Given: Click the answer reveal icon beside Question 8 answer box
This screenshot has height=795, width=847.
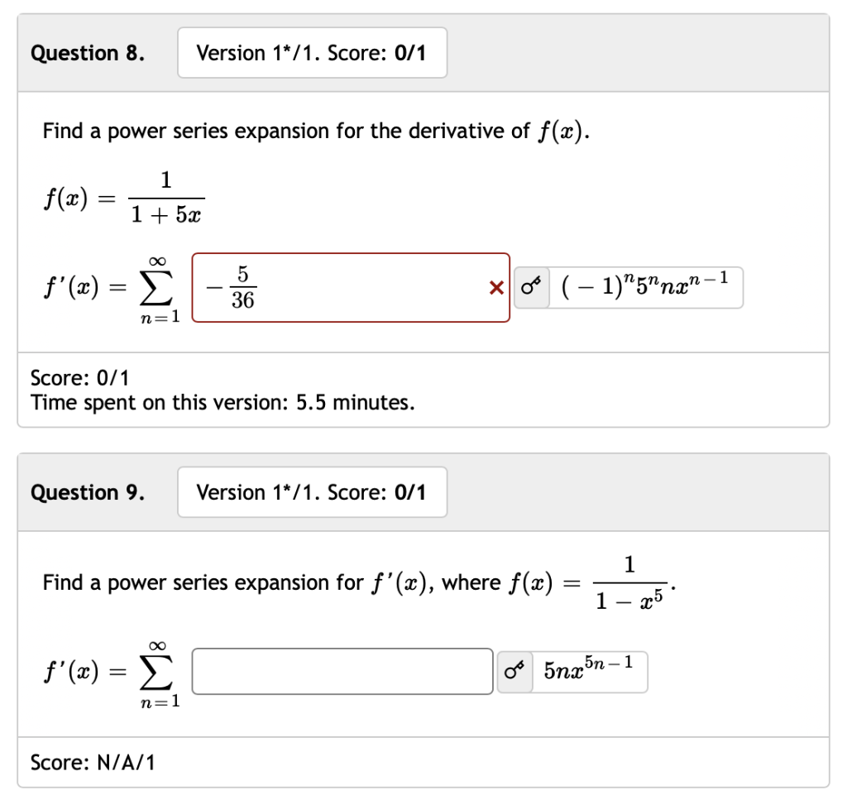Looking at the screenshot, I should [x=530, y=287].
